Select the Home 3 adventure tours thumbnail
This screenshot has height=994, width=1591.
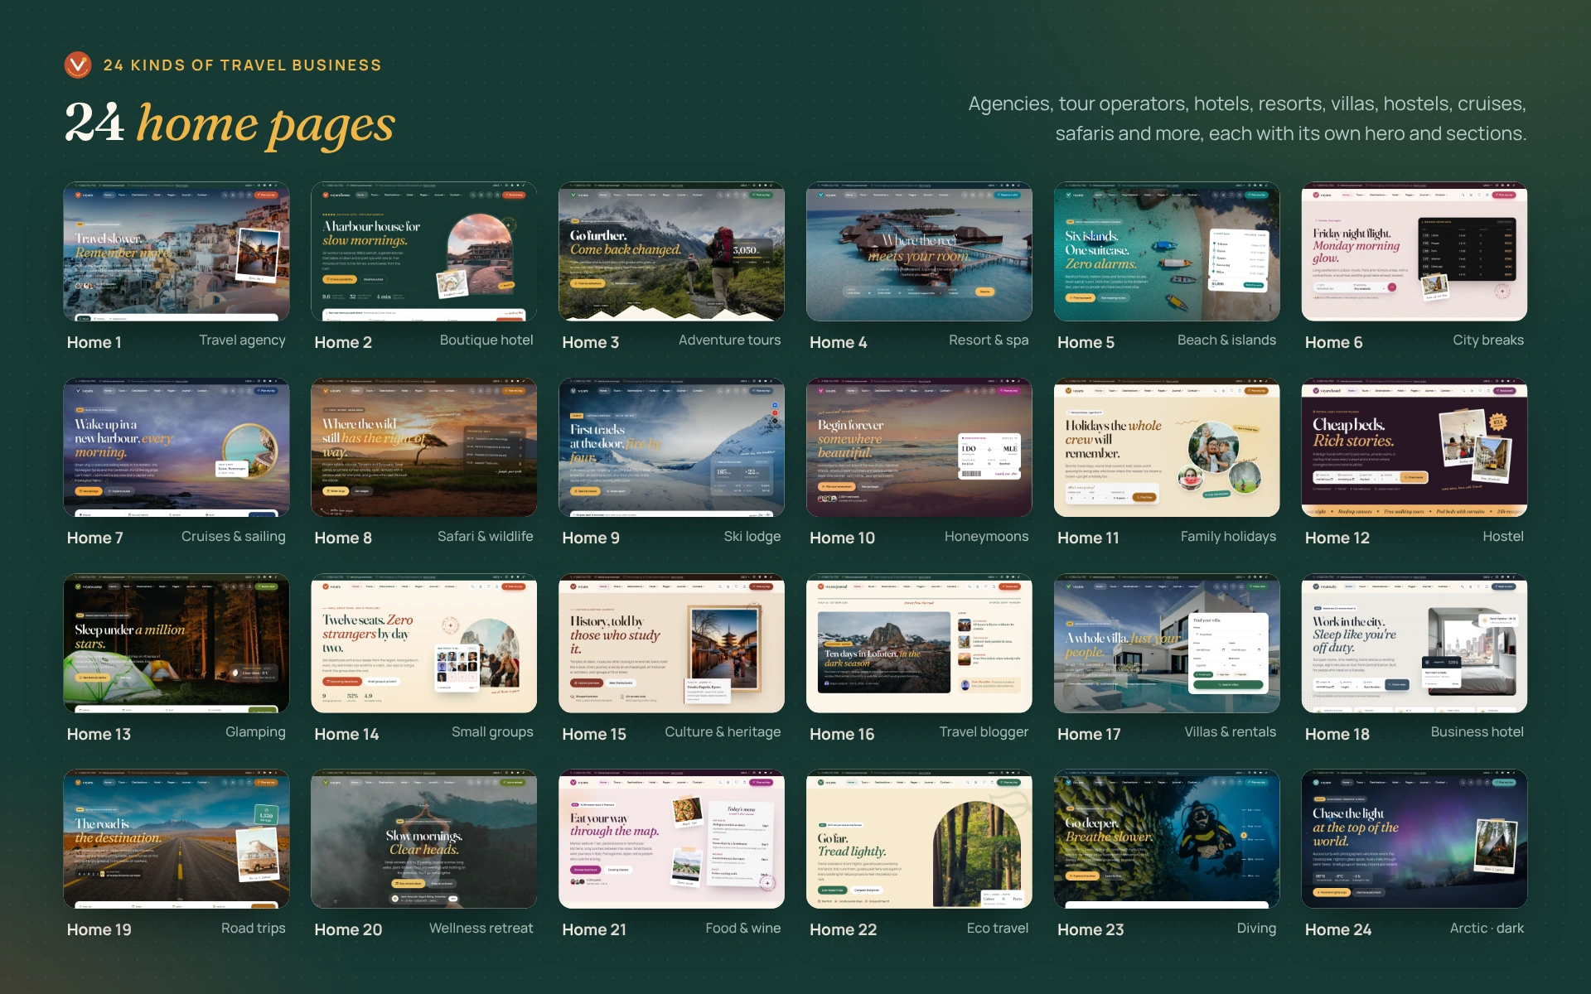tap(672, 252)
